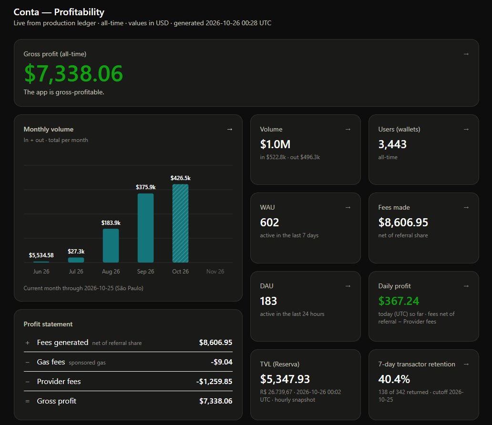Open the Gross profit card arrow

(x=466, y=54)
